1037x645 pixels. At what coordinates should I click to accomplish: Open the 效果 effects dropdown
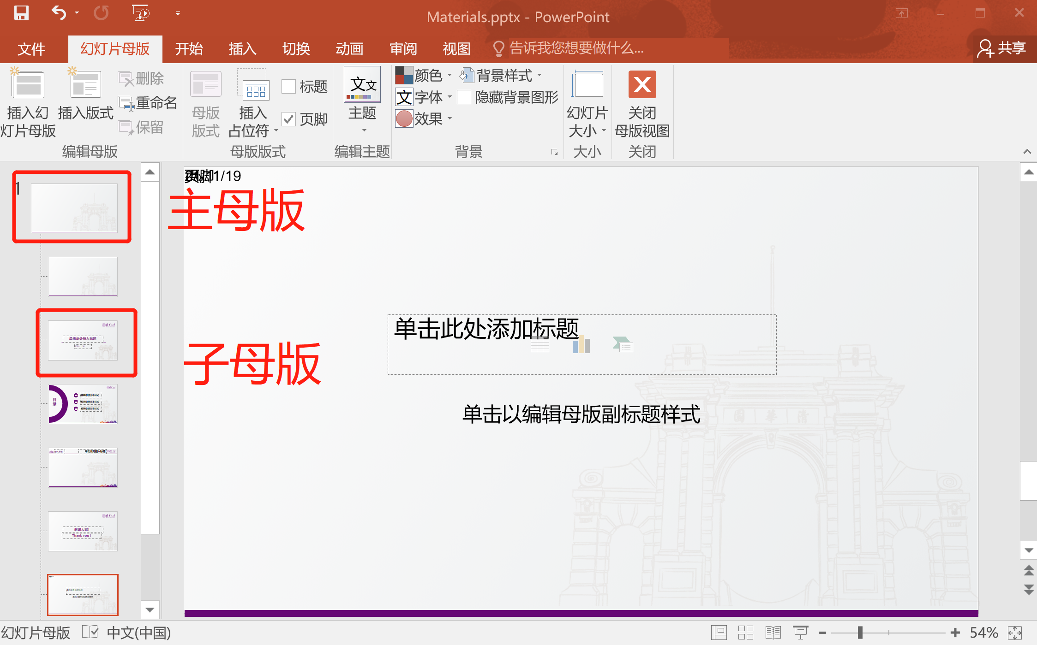(x=423, y=119)
